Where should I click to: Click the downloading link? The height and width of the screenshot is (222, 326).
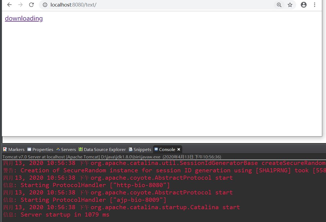coord(24,18)
